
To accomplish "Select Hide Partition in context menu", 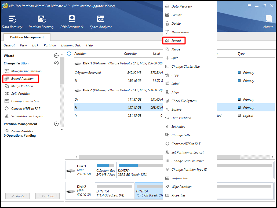I will 190,118.
